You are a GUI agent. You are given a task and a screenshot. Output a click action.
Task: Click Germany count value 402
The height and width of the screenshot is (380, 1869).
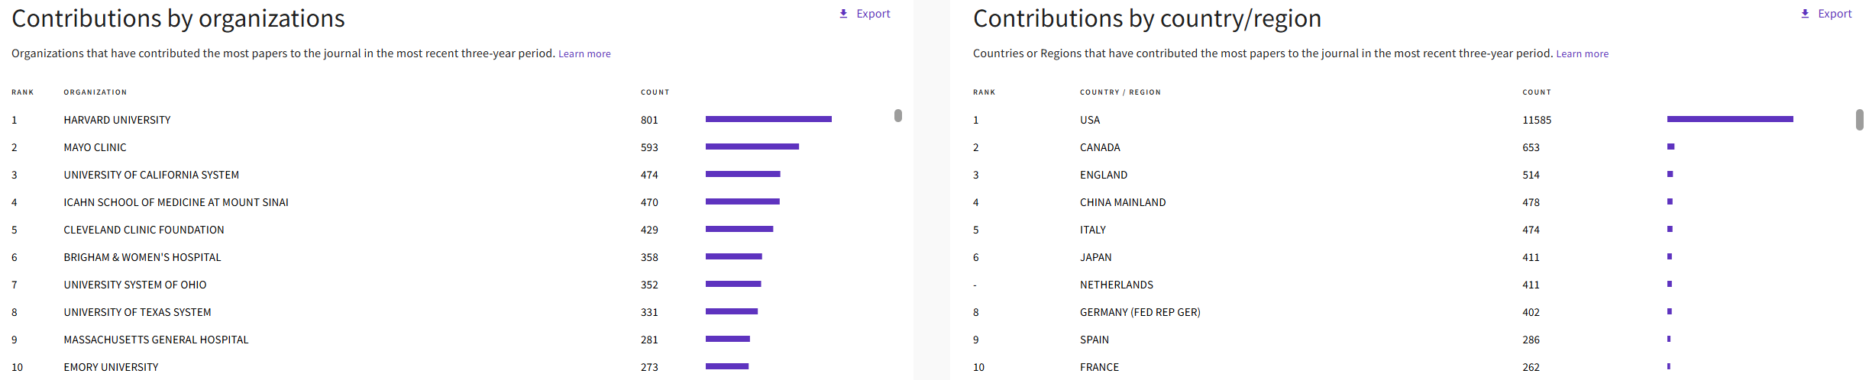pyautogui.click(x=1531, y=312)
